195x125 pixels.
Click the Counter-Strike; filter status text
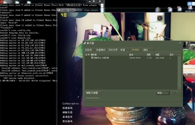[x=92, y=98]
